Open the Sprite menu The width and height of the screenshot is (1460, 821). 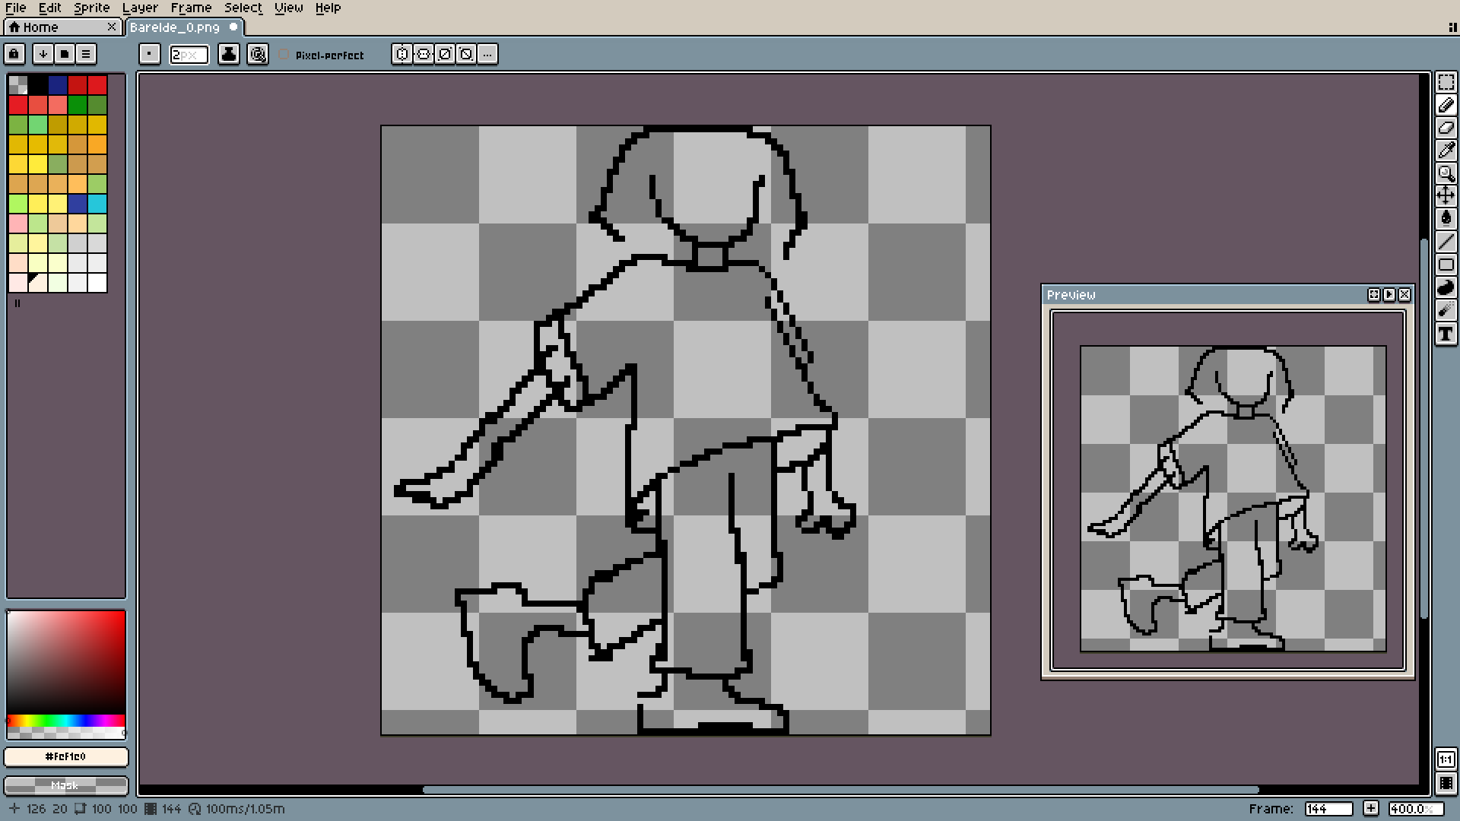coord(91,8)
